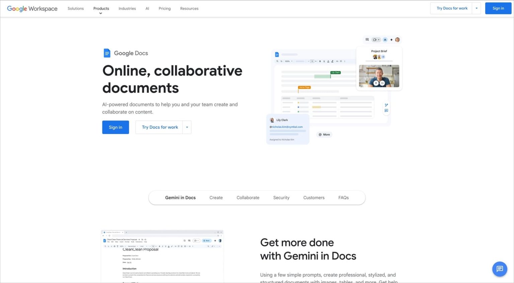Open the chat bubble in the bottom corner

click(500, 269)
